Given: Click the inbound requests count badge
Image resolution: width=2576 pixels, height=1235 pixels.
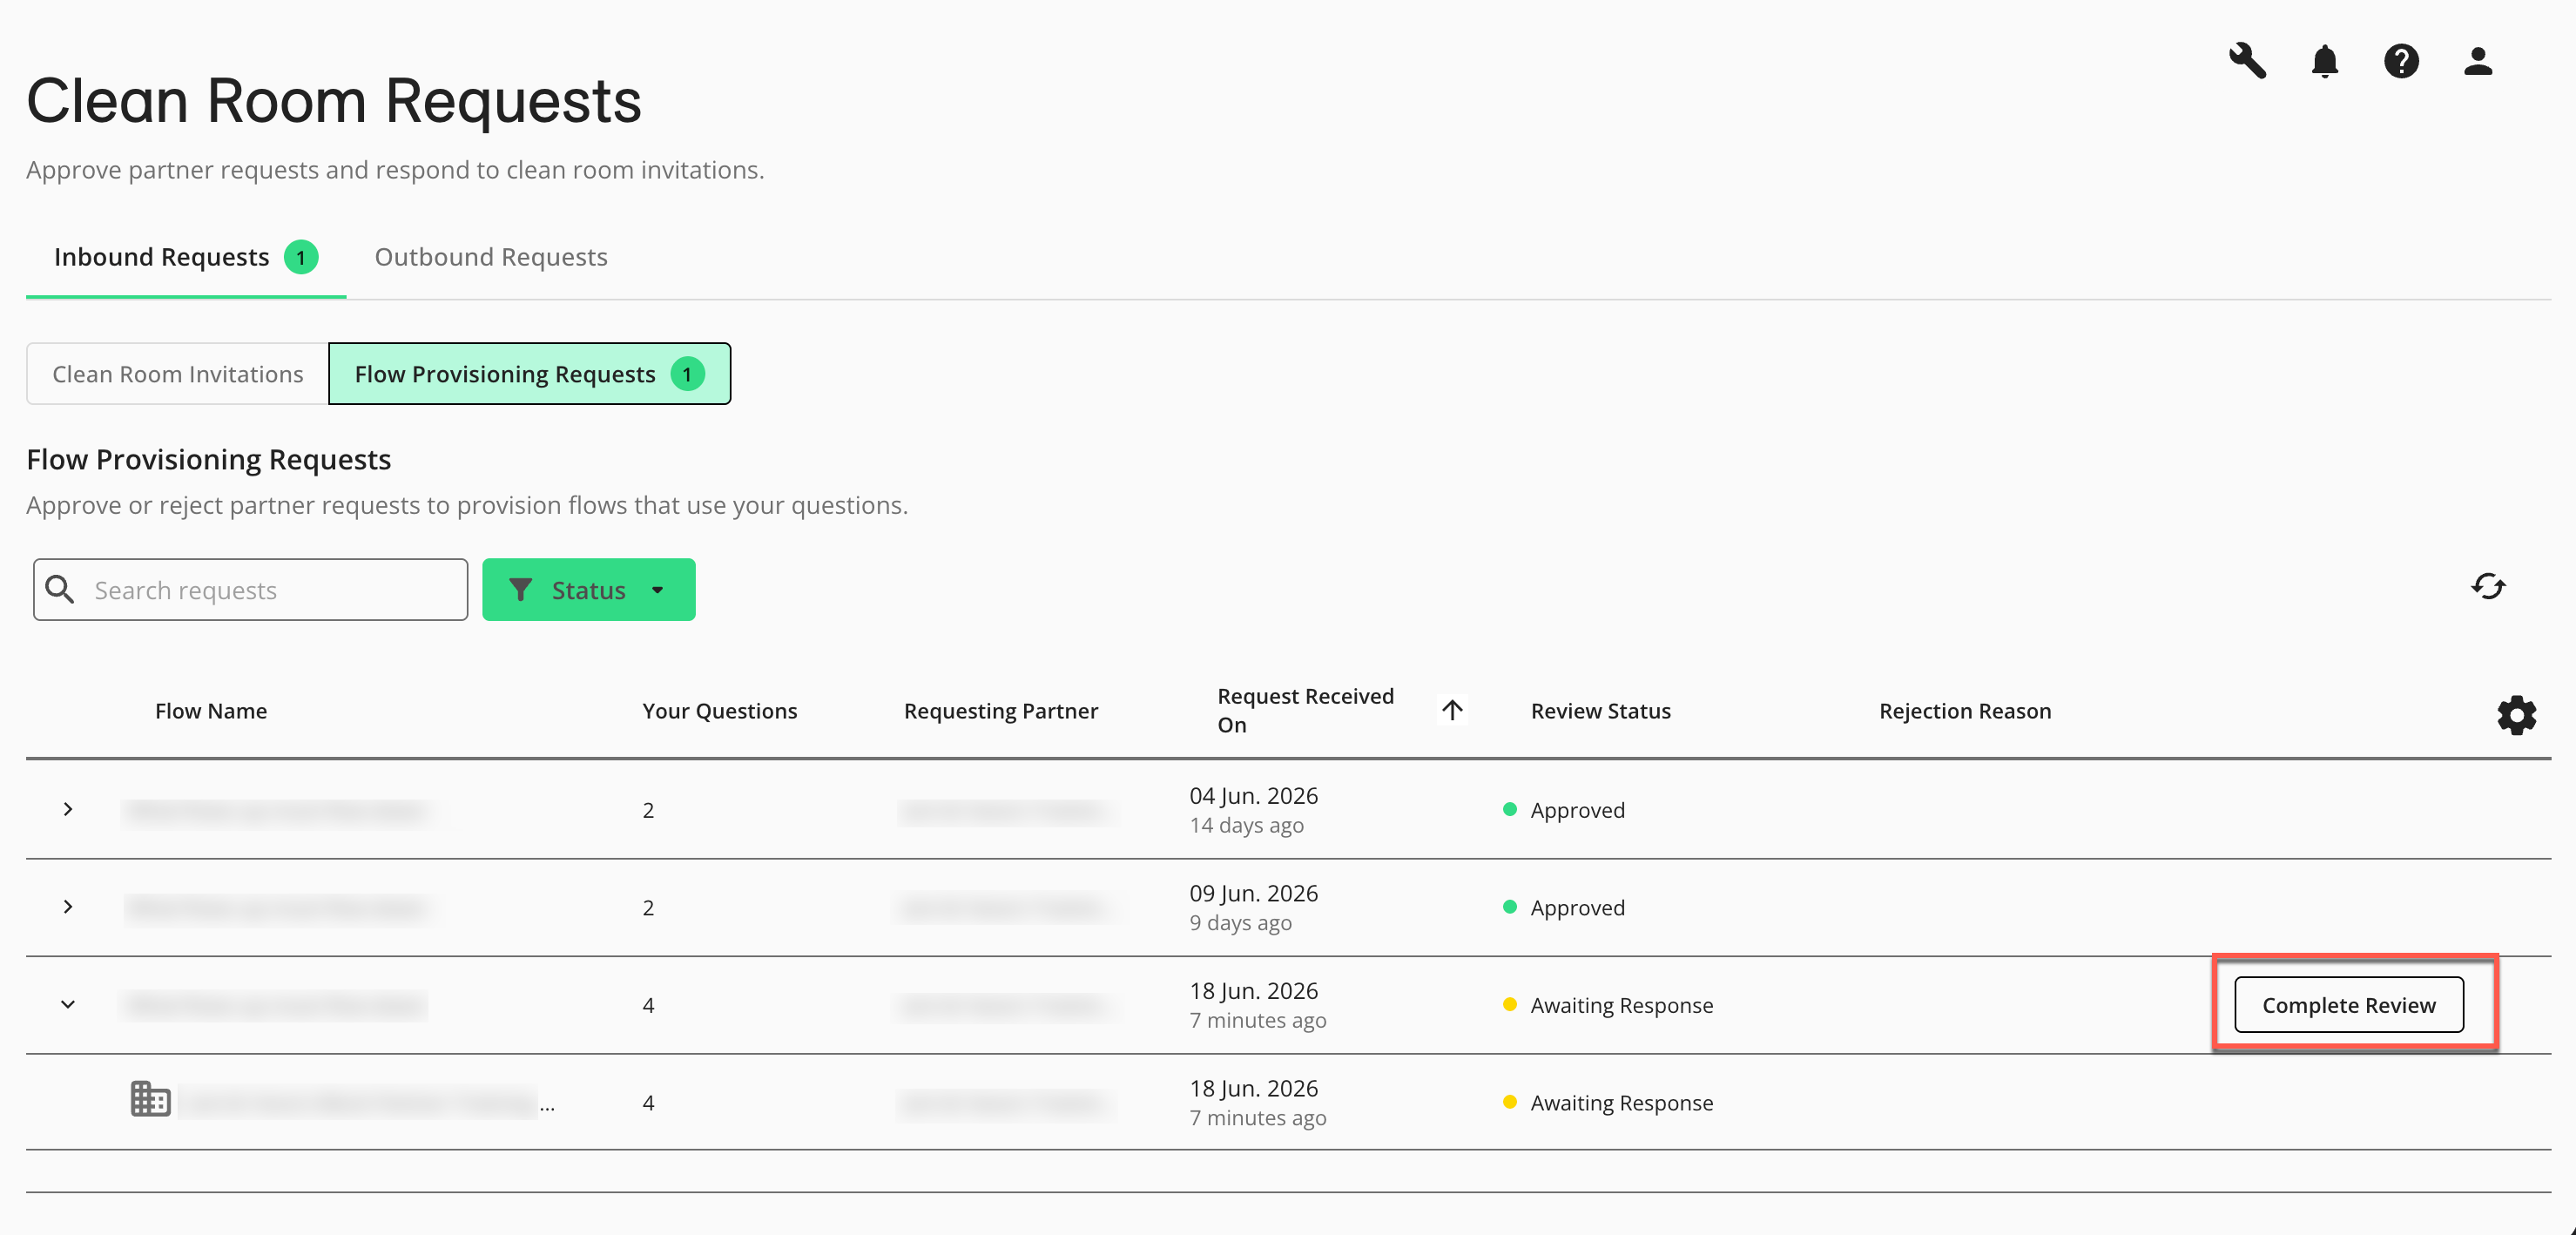Looking at the screenshot, I should tap(301, 257).
